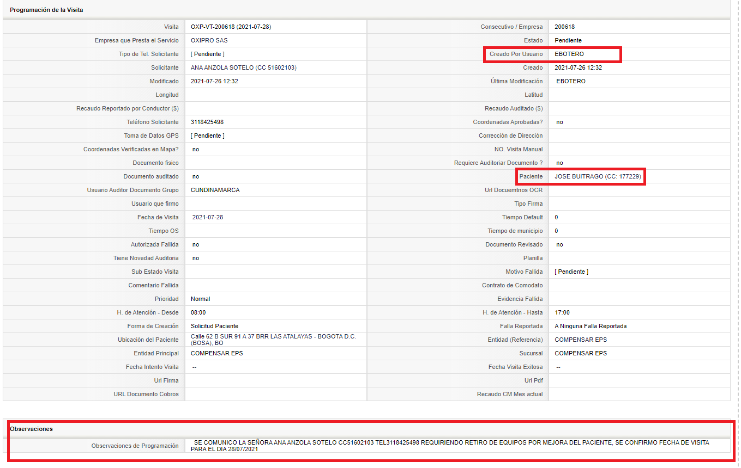
Task: Click the 'Sub Estado Visita' label
Action: tap(155, 272)
